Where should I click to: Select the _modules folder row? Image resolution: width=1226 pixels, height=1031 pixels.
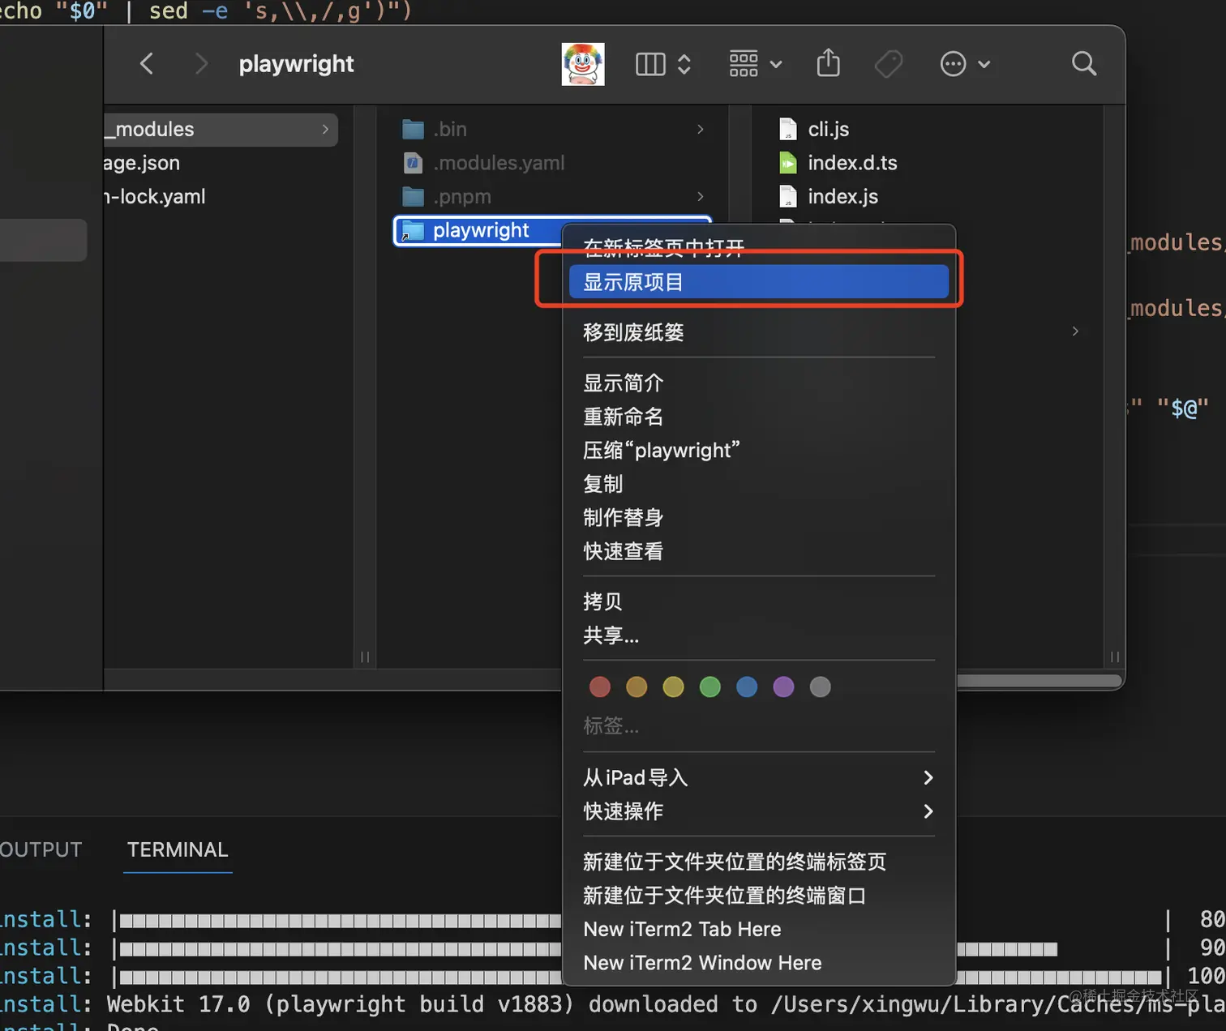coord(221,130)
